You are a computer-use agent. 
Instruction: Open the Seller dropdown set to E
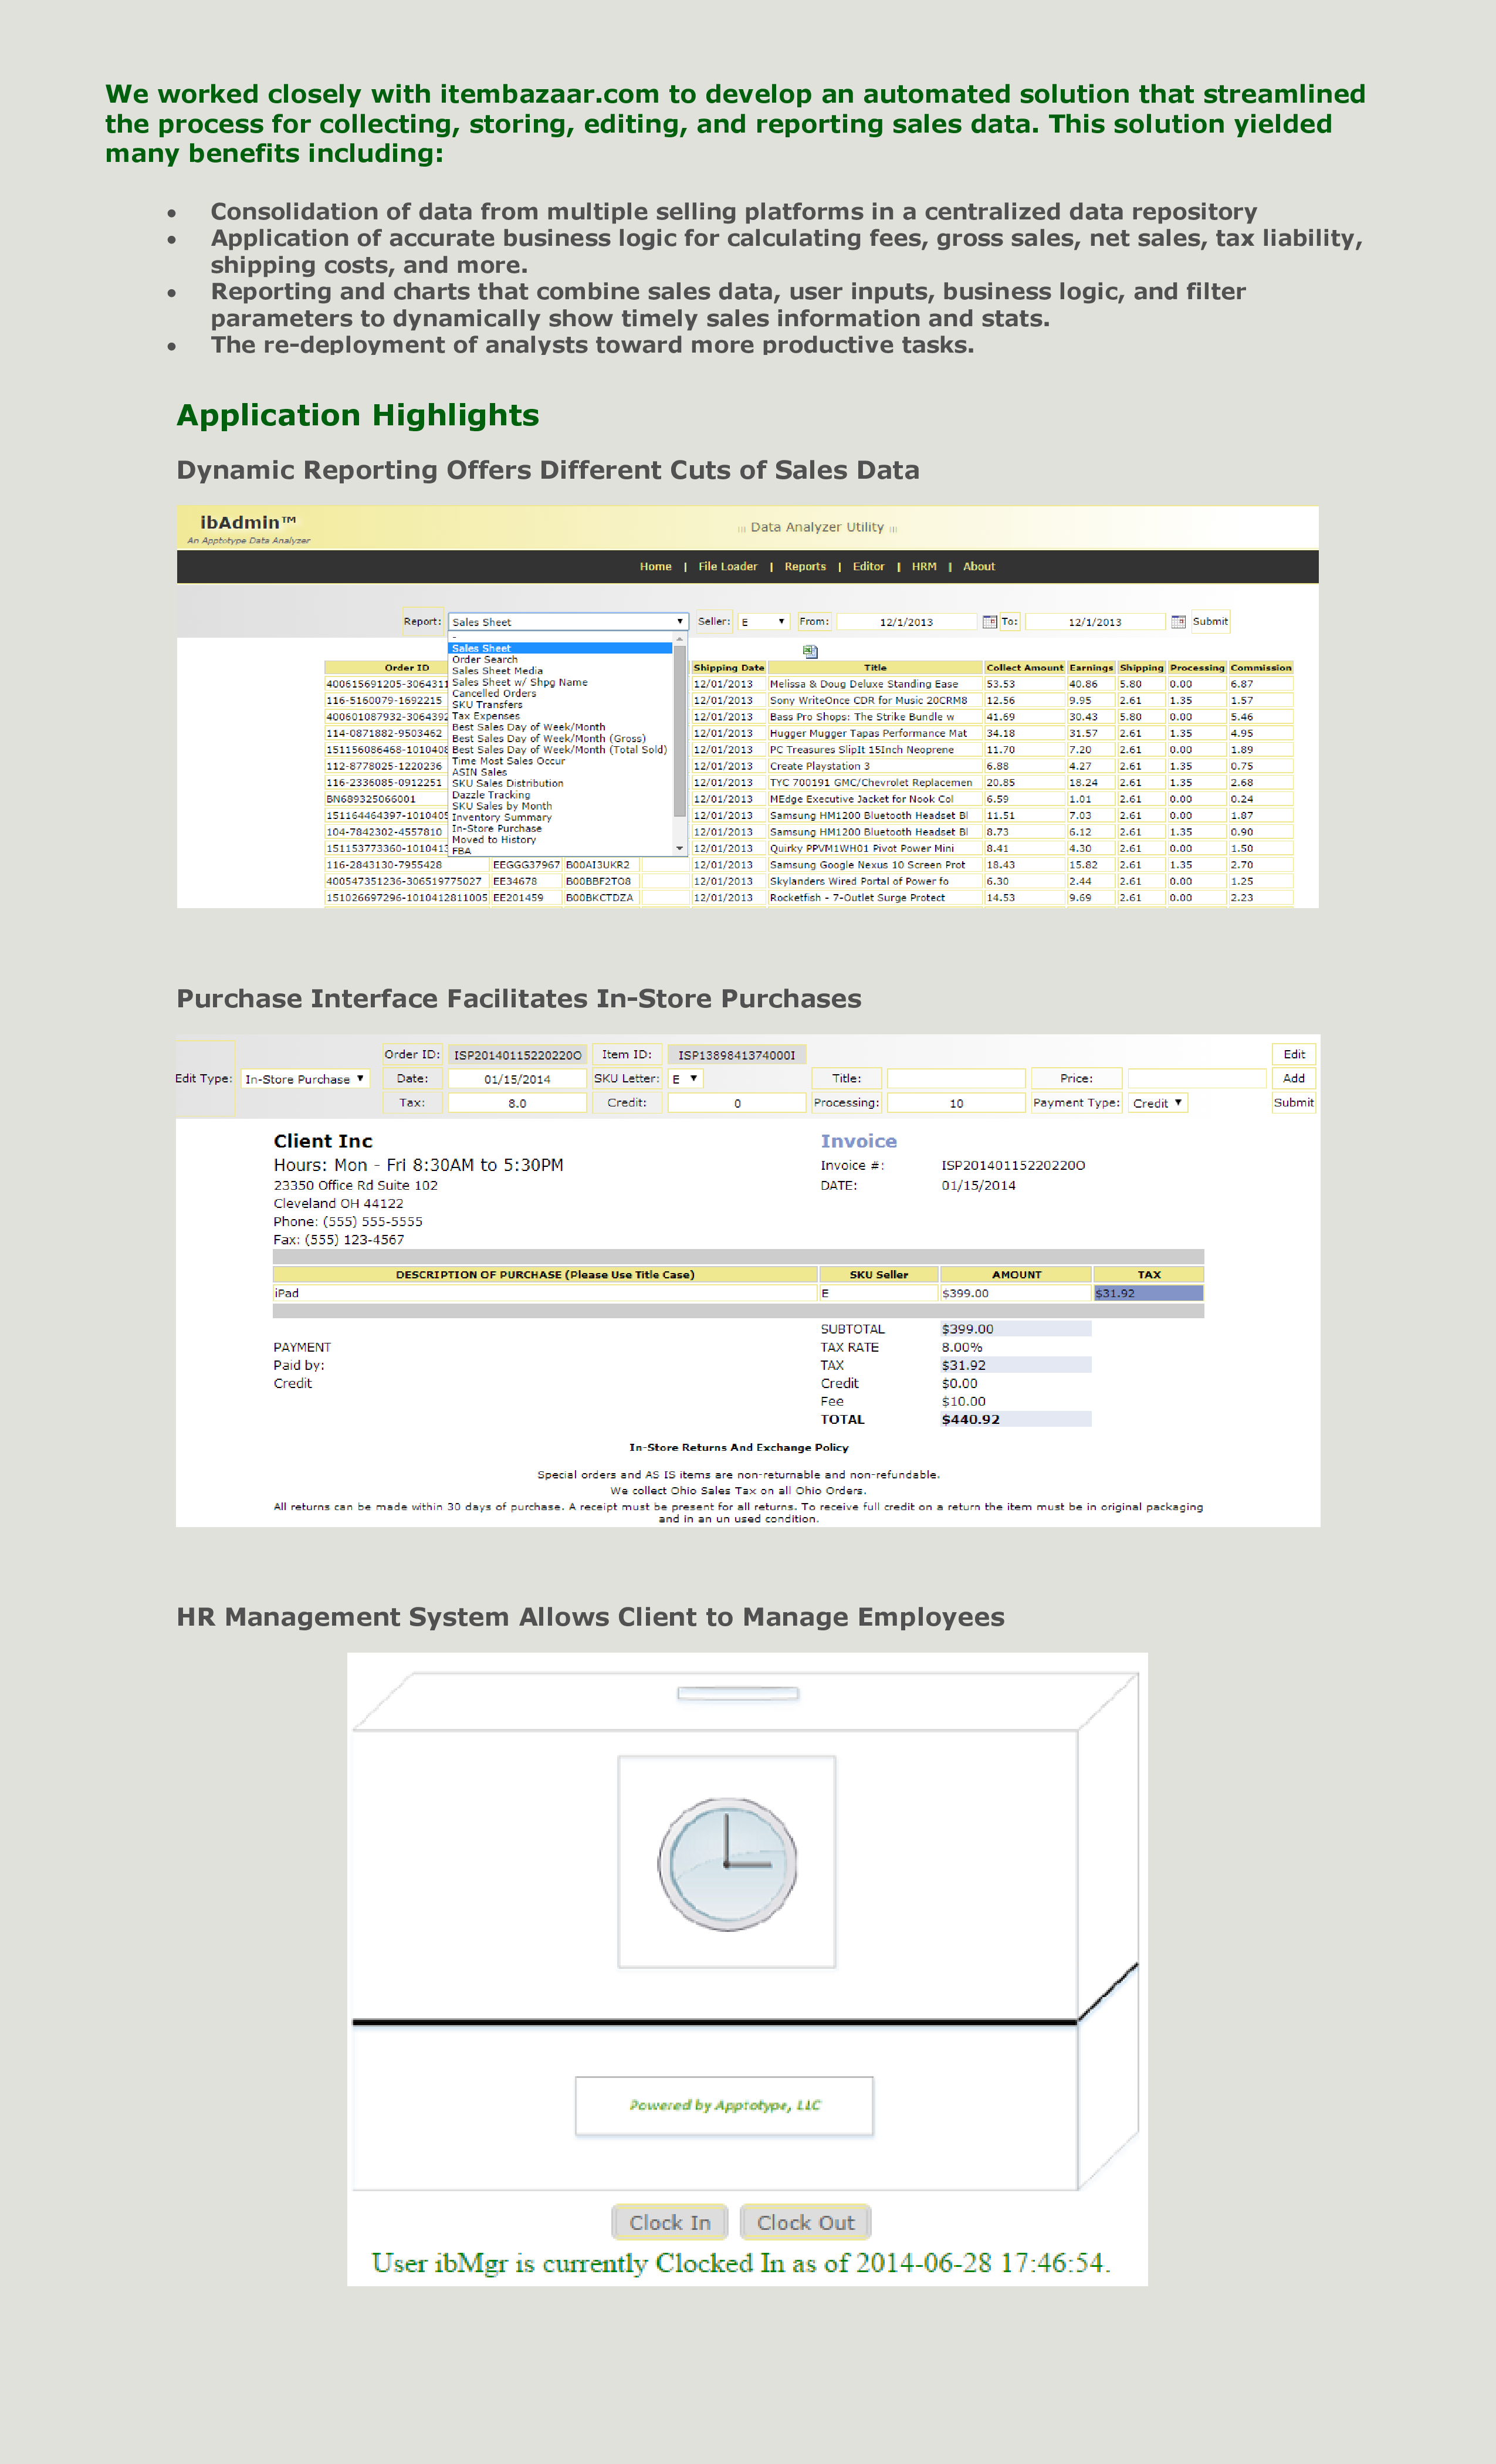click(763, 622)
